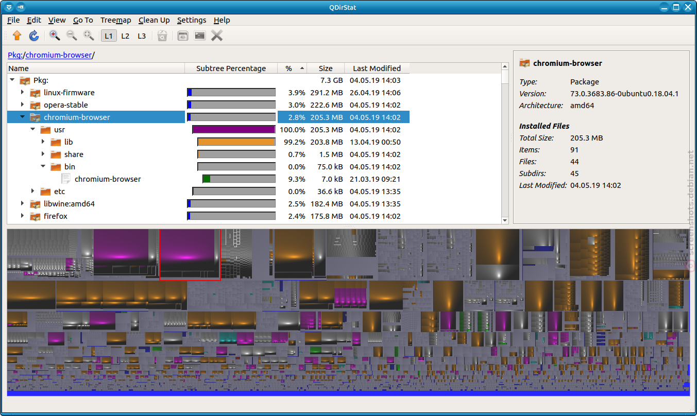The width and height of the screenshot is (697, 416).
Task: Click package icon in details panel header
Action: [x=524, y=63]
